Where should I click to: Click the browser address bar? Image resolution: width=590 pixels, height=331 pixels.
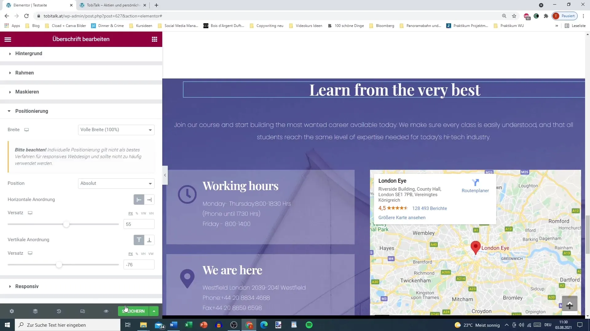[267, 16]
